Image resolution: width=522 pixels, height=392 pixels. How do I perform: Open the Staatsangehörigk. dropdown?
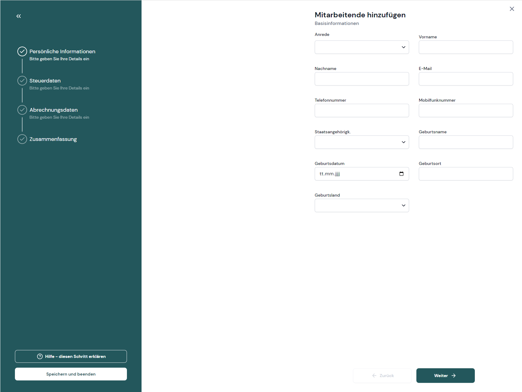tap(362, 142)
